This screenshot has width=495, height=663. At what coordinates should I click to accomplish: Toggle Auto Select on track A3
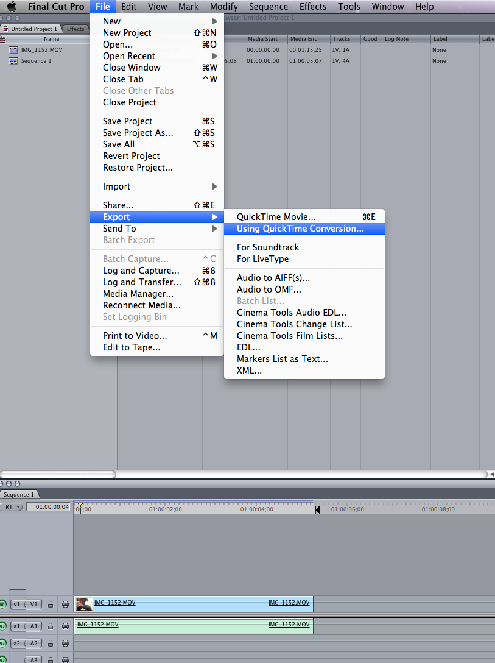tap(66, 659)
